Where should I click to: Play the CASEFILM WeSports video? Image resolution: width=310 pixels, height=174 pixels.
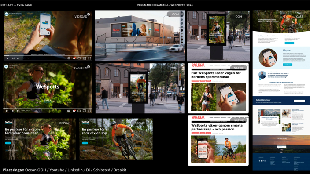[x=7, y=111]
